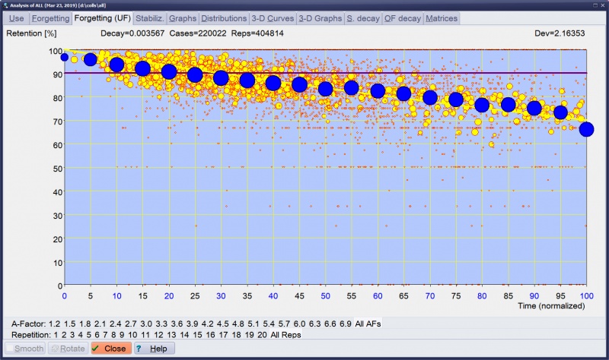Select A-Factor 2.1
The image size is (609, 360).
point(100,324)
